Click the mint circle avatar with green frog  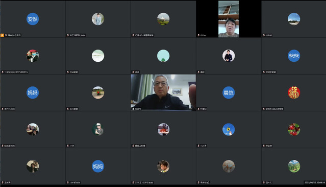click(163, 56)
